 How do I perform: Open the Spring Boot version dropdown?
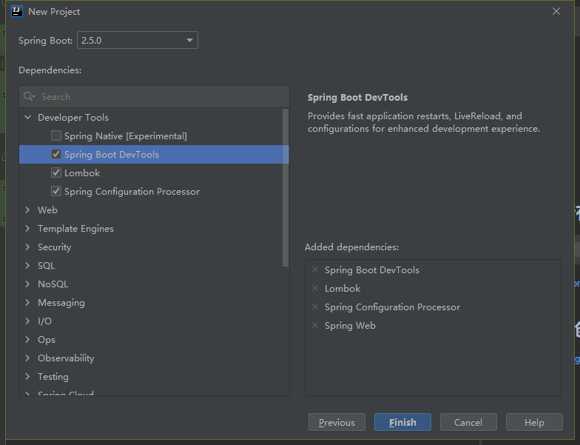[137, 40]
